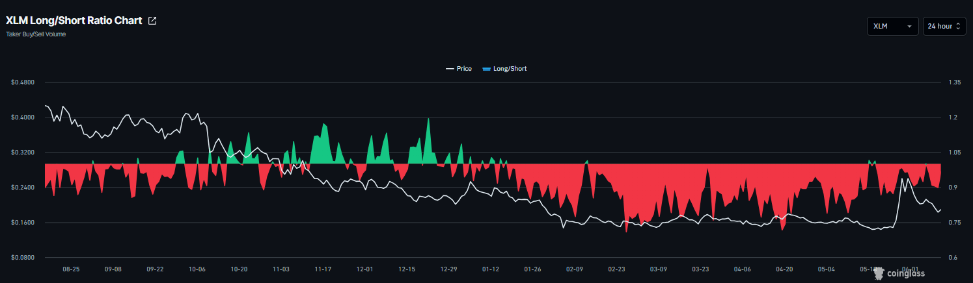Click the 01-26 date label

pyautogui.click(x=533, y=269)
